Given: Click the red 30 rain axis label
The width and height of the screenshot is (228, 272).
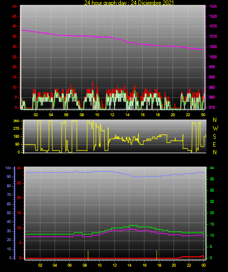Looking at the screenshot, I should (19, 168).
